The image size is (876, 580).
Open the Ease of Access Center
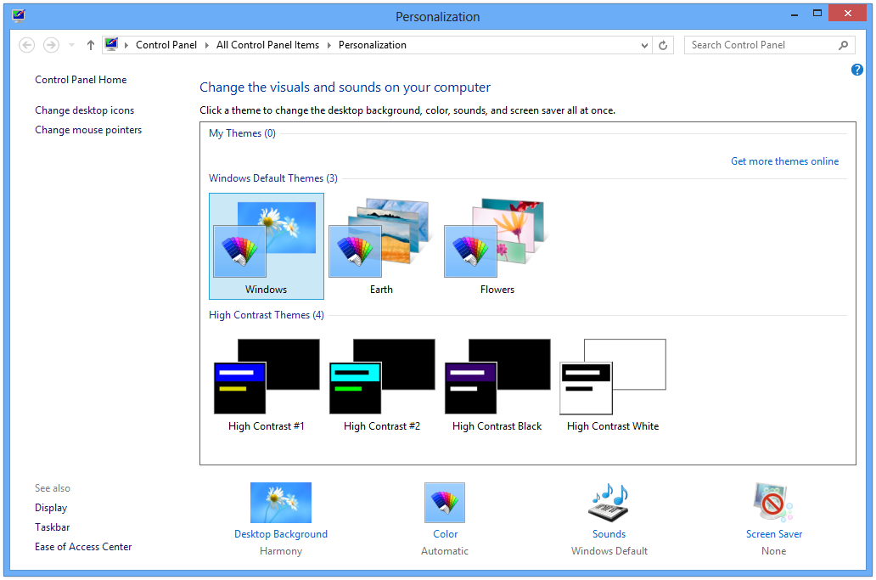83,547
